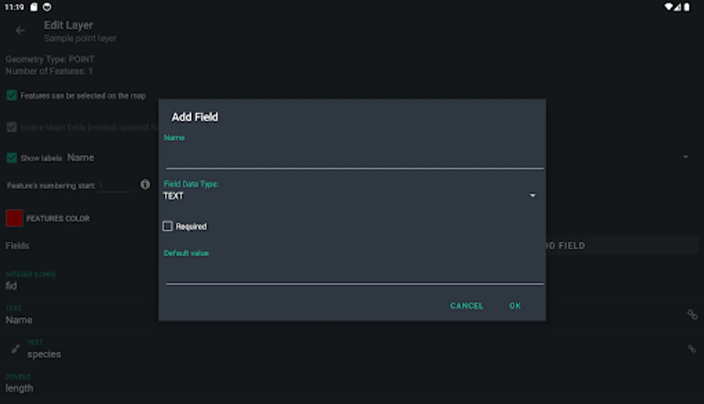Click the link icon next to Name field
This screenshot has width=704, height=404.
coord(692,314)
